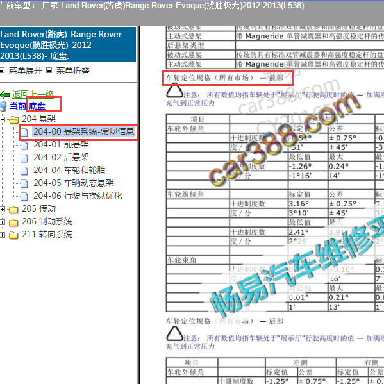Select 204-04 车轮和轮胎 entry
The width and height of the screenshot is (384, 384).
tap(69, 170)
